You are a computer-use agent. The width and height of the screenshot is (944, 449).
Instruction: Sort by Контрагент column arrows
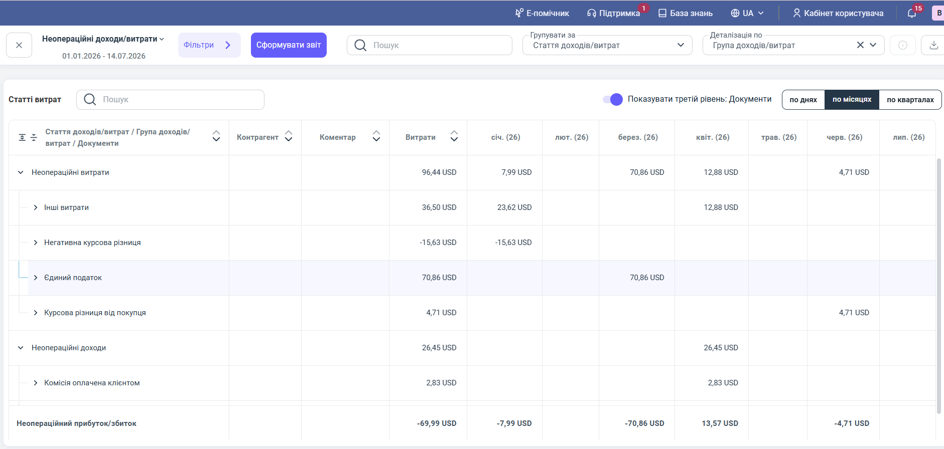point(289,136)
